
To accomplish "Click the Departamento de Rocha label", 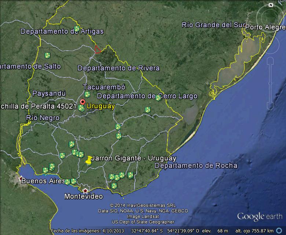I will pos(196,166).
